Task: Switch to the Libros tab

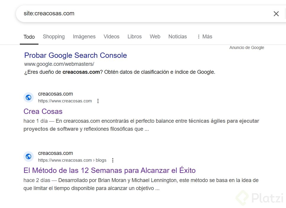Action: [135, 37]
